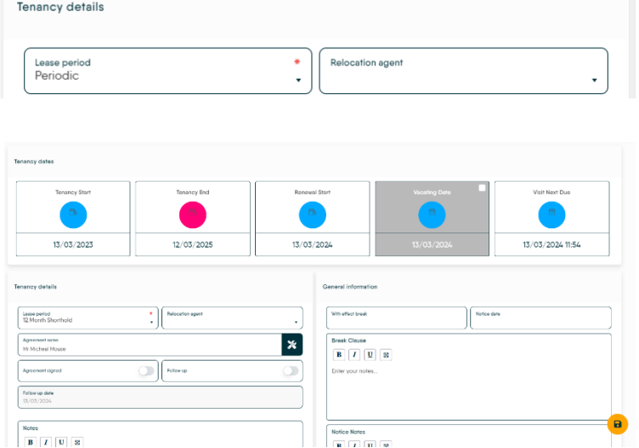Image resolution: width=639 pixels, height=448 pixels.
Task: Click the With effect break field
Action: [x=396, y=318]
